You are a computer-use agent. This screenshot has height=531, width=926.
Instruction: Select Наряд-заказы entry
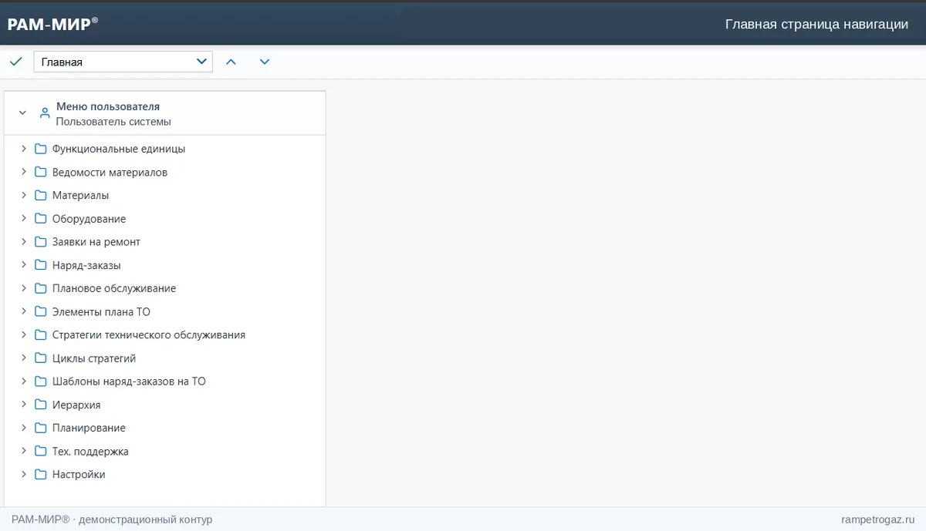point(86,266)
